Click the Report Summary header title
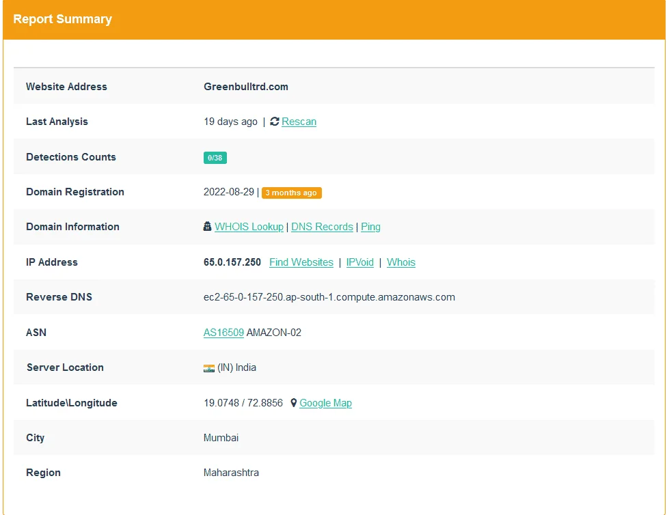The height and width of the screenshot is (515, 667). tap(63, 19)
